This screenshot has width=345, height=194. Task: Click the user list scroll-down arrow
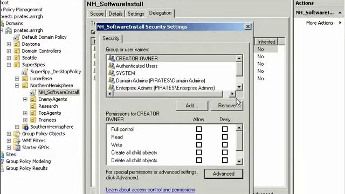(x=239, y=87)
